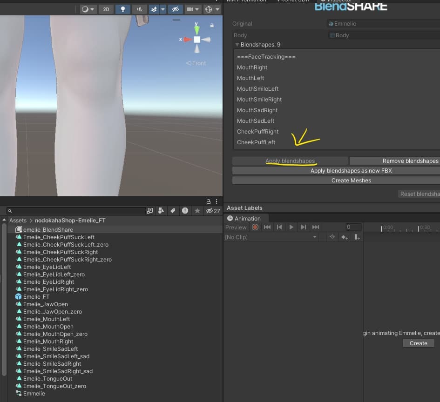
Task: Toggle scene audio mute icon
Action: click(139, 9)
